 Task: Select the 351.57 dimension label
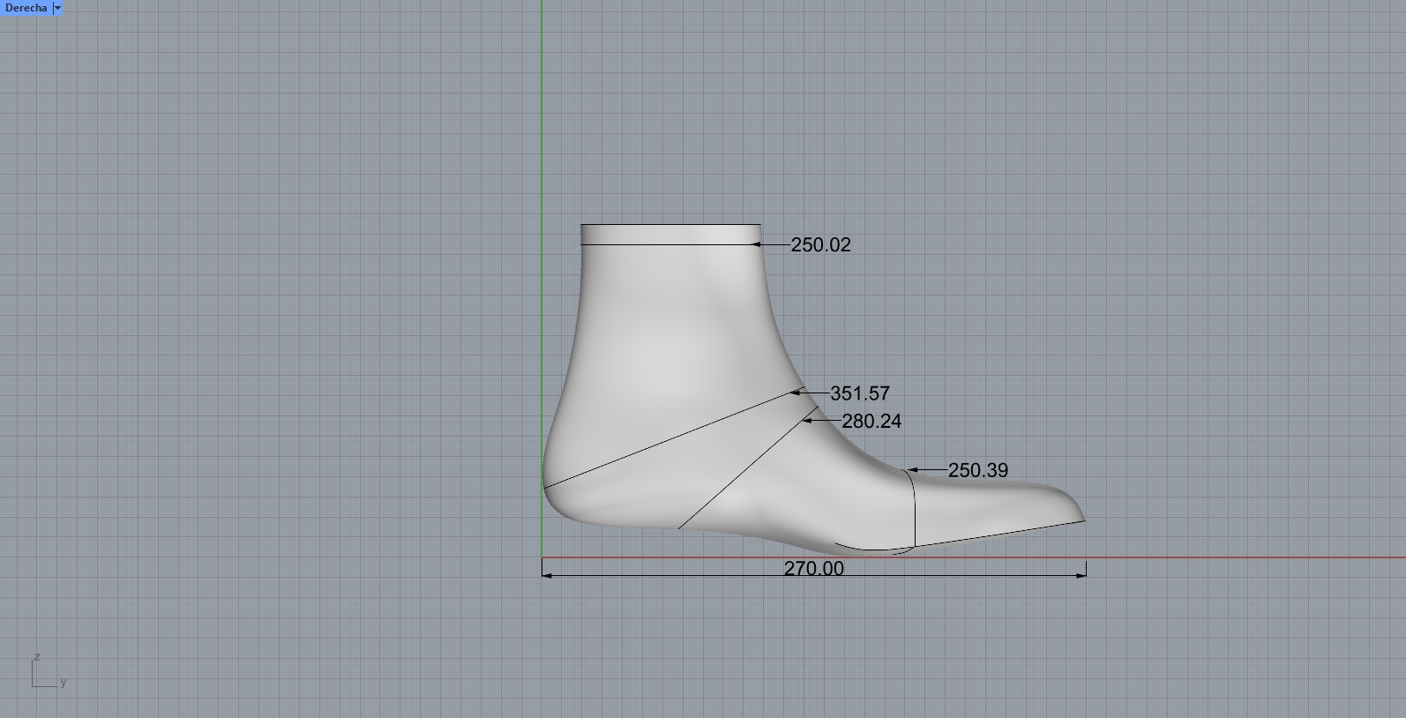860,393
